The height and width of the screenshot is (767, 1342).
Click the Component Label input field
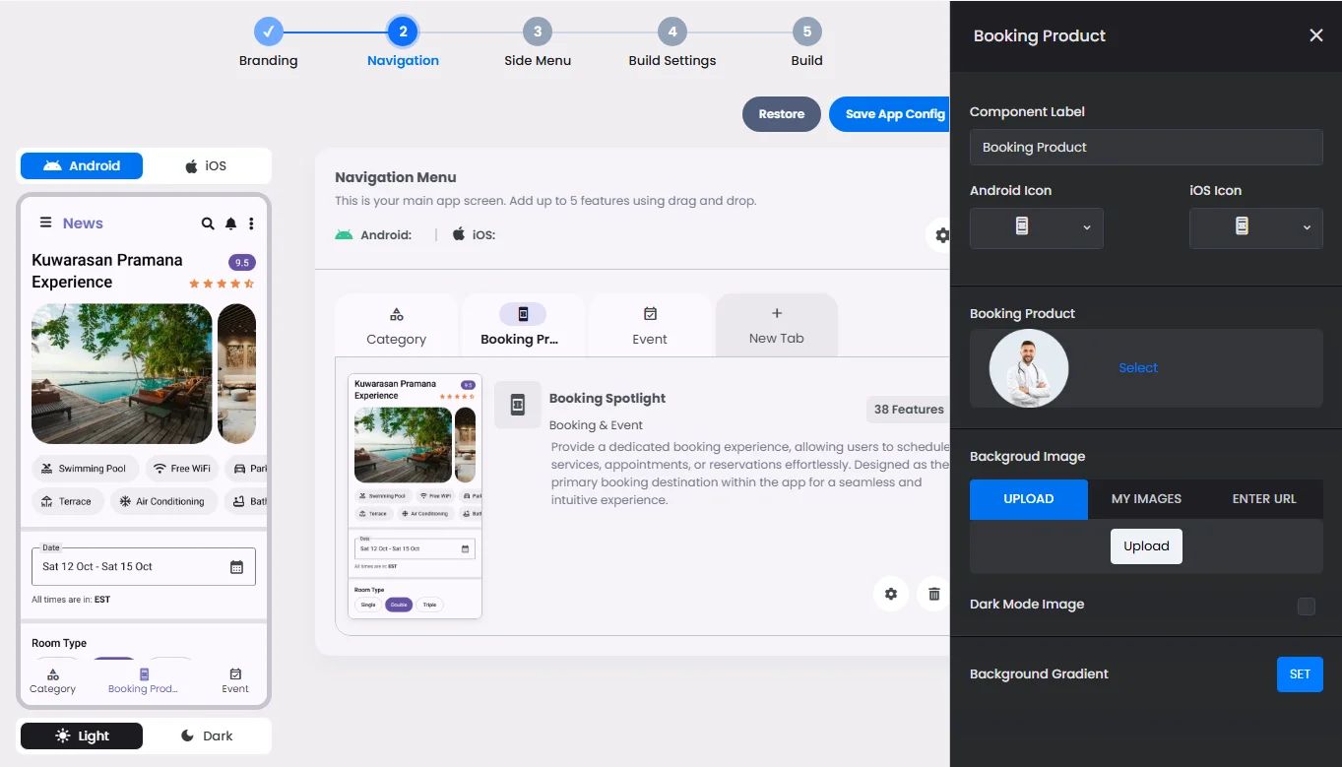coord(1145,147)
